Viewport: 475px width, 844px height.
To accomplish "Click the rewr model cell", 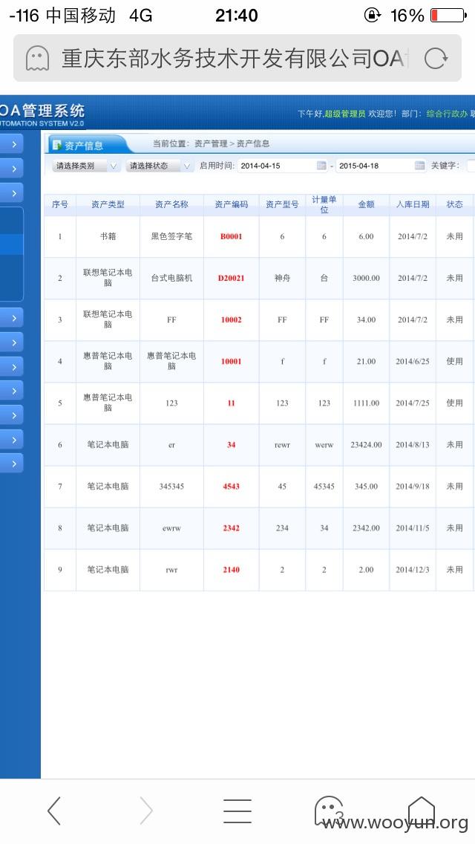I will [x=283, y=444].
